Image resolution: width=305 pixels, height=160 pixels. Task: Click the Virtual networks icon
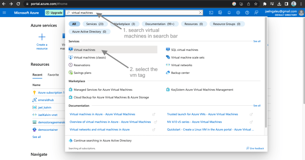(x=168, y=65)
